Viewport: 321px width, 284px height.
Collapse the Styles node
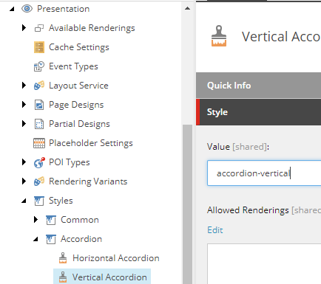[24, 201]
